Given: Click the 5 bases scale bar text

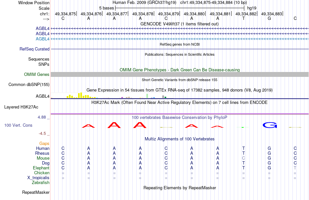Looking at the screenshot, I should coord(106,8).
